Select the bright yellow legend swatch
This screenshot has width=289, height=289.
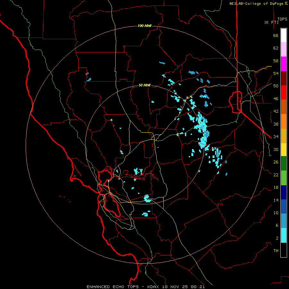284,150
